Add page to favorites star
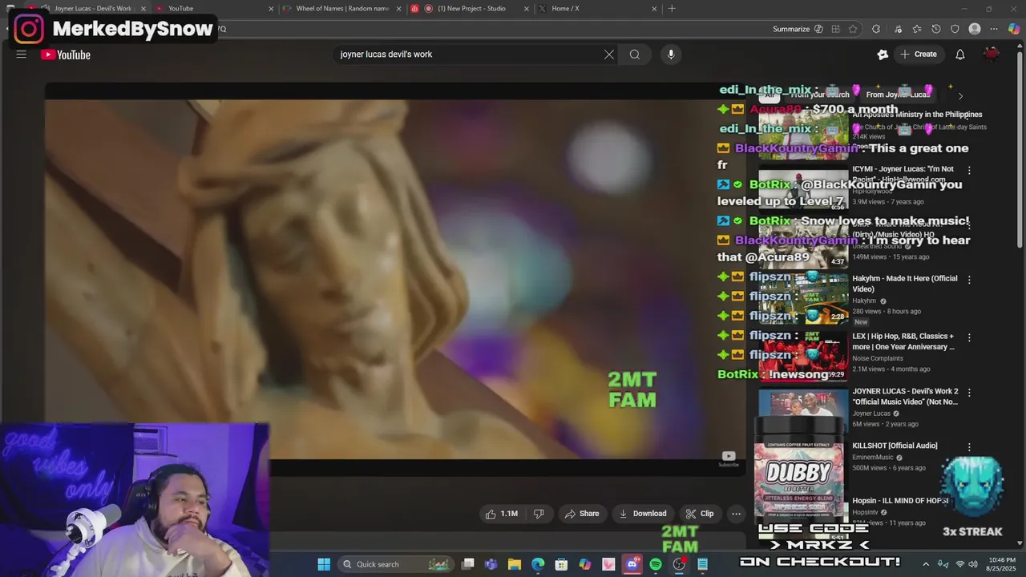The width and height of the screenshot is (1026, 577). [853, 29]
